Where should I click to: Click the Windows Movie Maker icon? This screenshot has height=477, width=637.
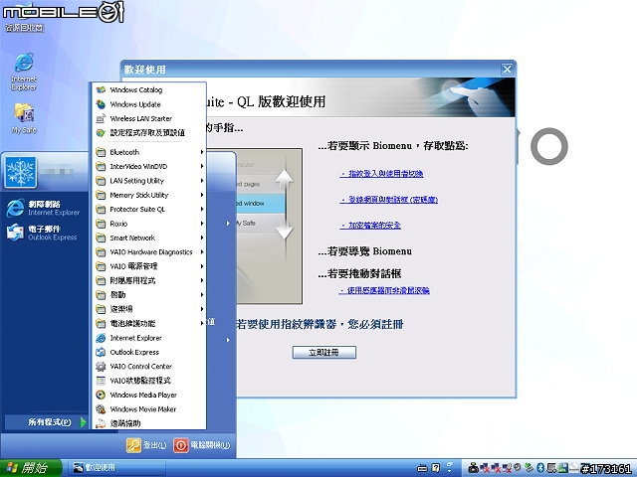[x=101, y=408]
